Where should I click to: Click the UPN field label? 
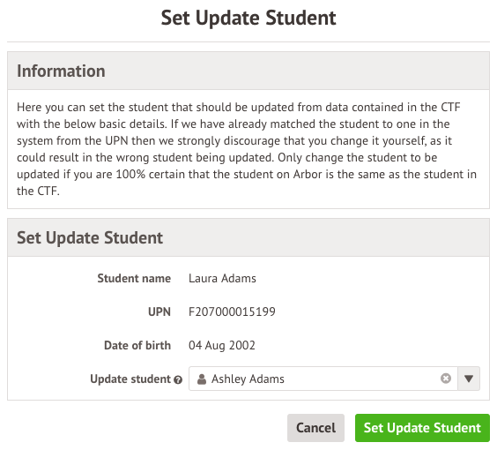pos(159,311)
